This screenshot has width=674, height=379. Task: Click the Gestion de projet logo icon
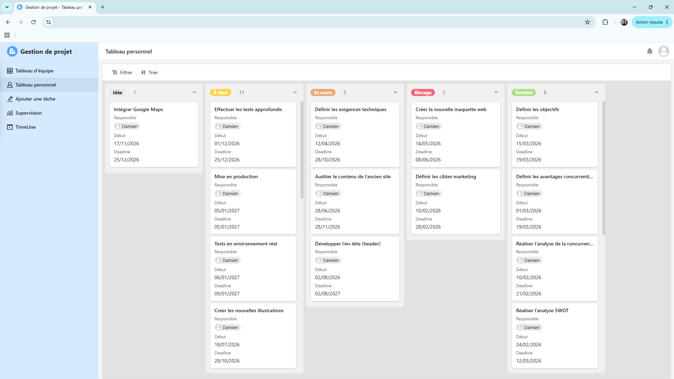tap(12, 51)
